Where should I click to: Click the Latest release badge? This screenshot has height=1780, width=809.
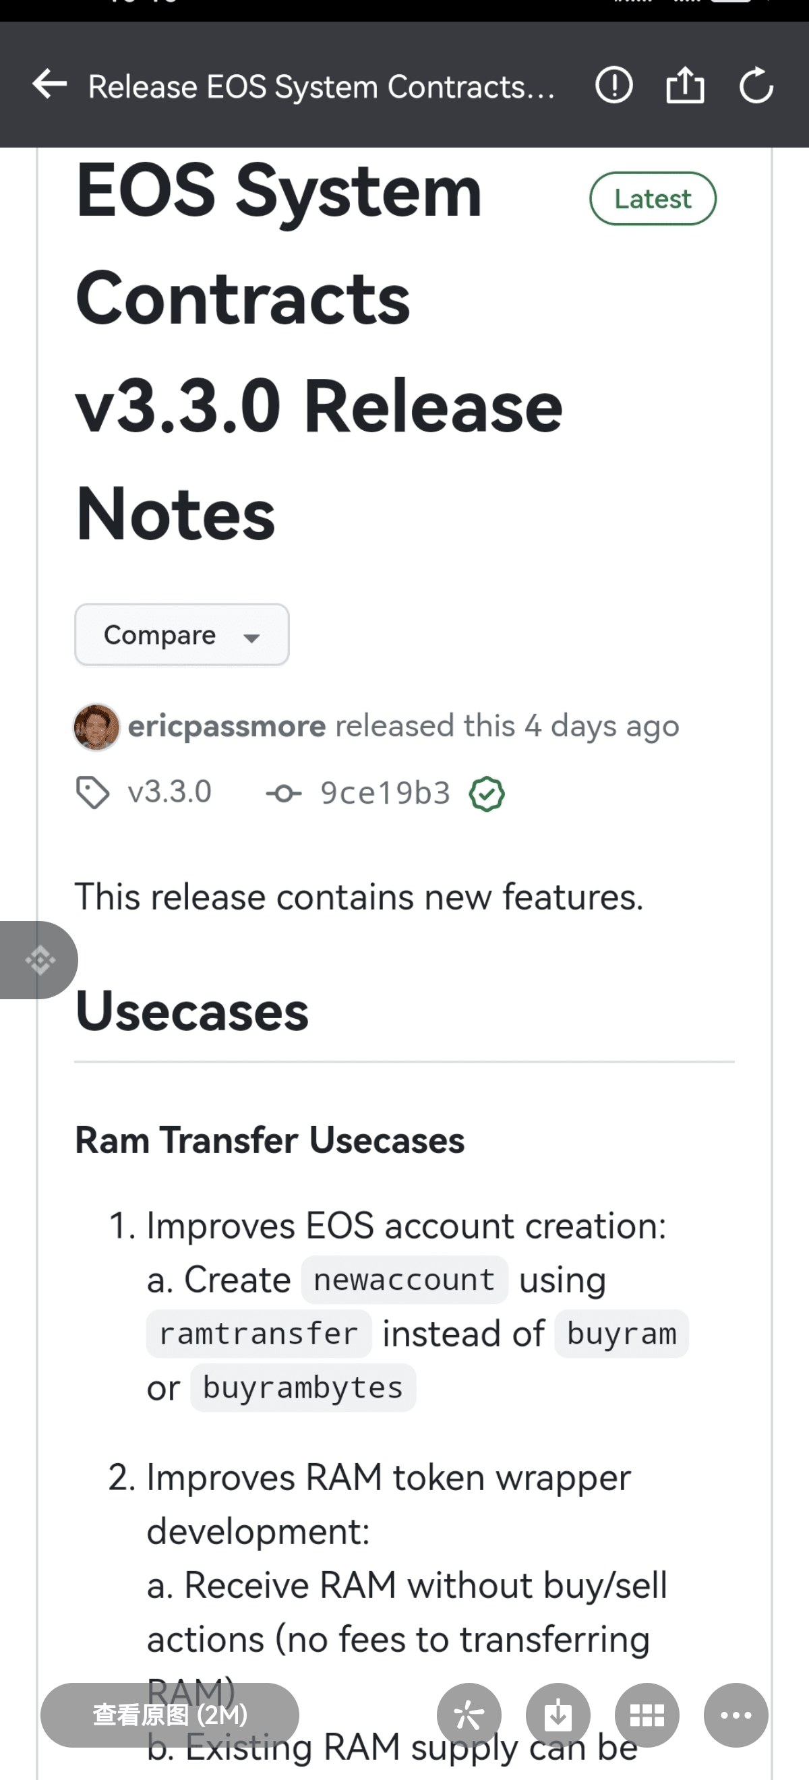[652, 199]
